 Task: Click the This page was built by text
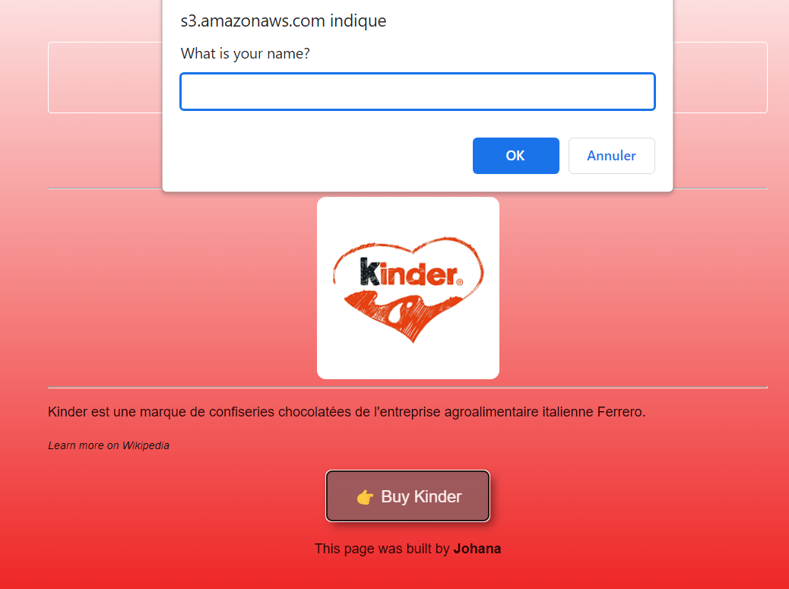pos(382,549)
